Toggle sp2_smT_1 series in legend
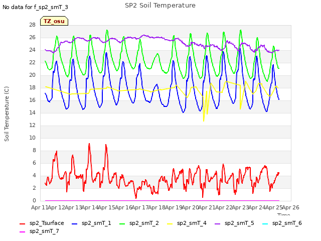Screen dimensions: 321x241 tap(91, 223)
